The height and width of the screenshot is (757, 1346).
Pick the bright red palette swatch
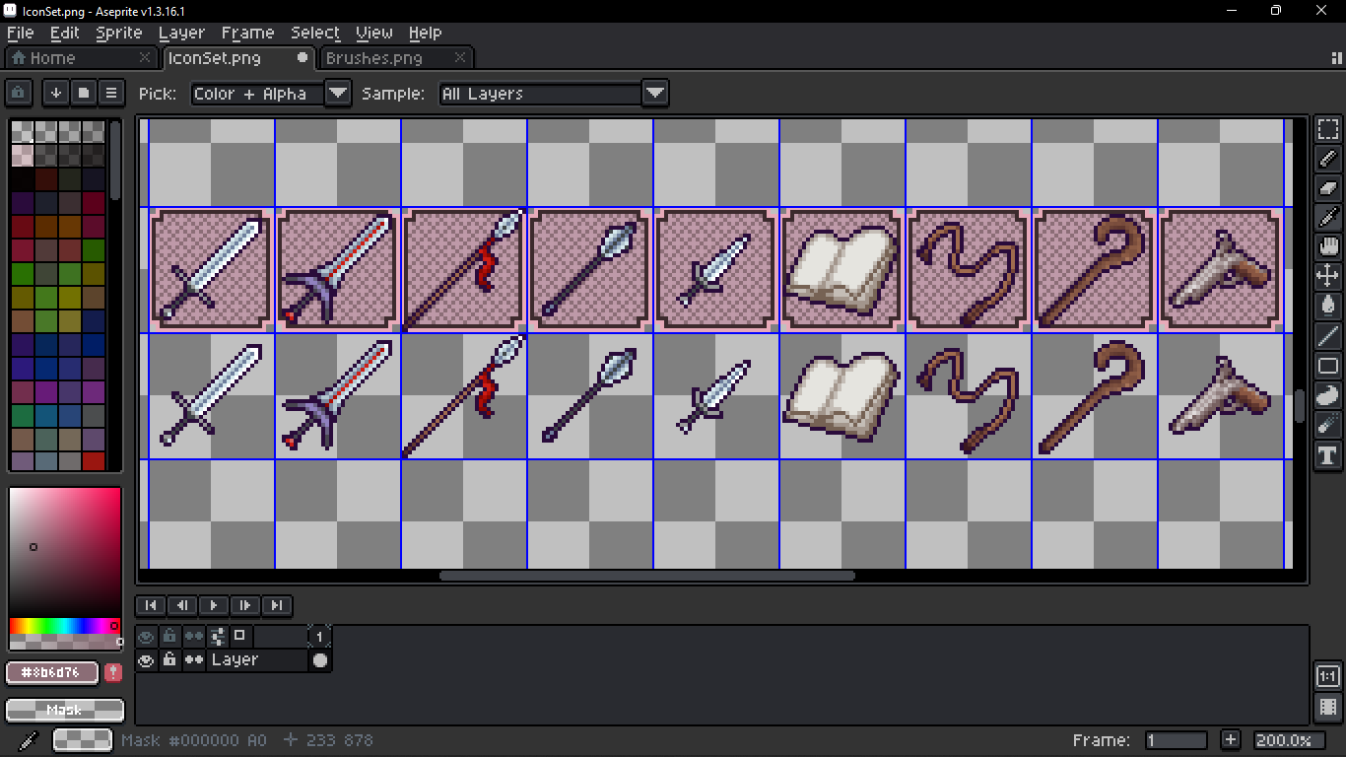[x=94, y=461]
